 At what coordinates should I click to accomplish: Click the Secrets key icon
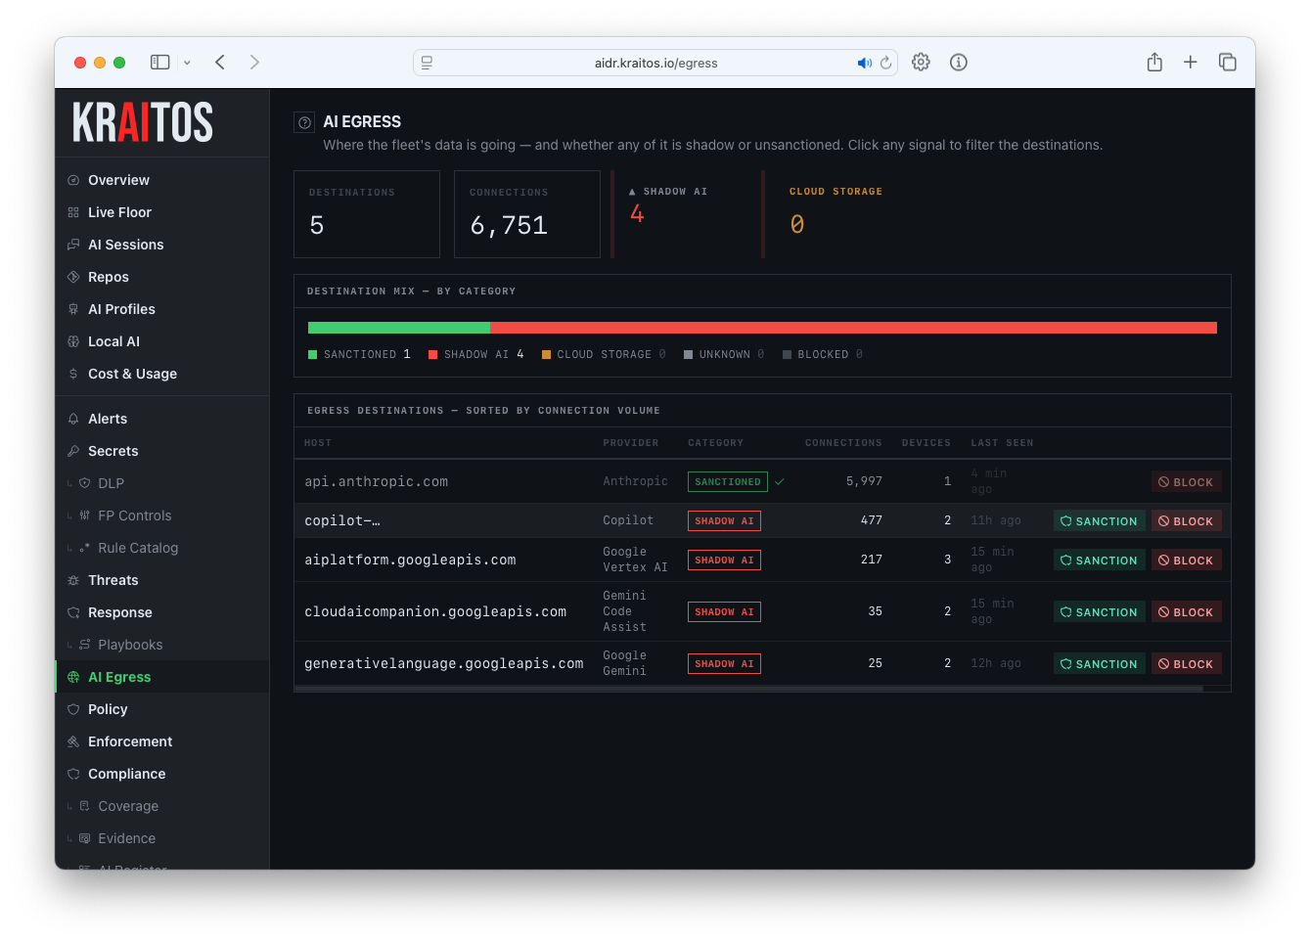click(x=73, y=451)
